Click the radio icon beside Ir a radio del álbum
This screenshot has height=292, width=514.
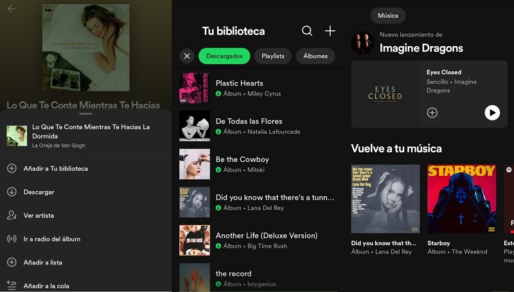[12, 239]
